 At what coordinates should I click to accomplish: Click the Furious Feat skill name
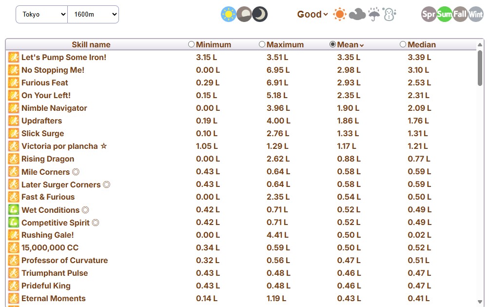click(x=44, y=82)
